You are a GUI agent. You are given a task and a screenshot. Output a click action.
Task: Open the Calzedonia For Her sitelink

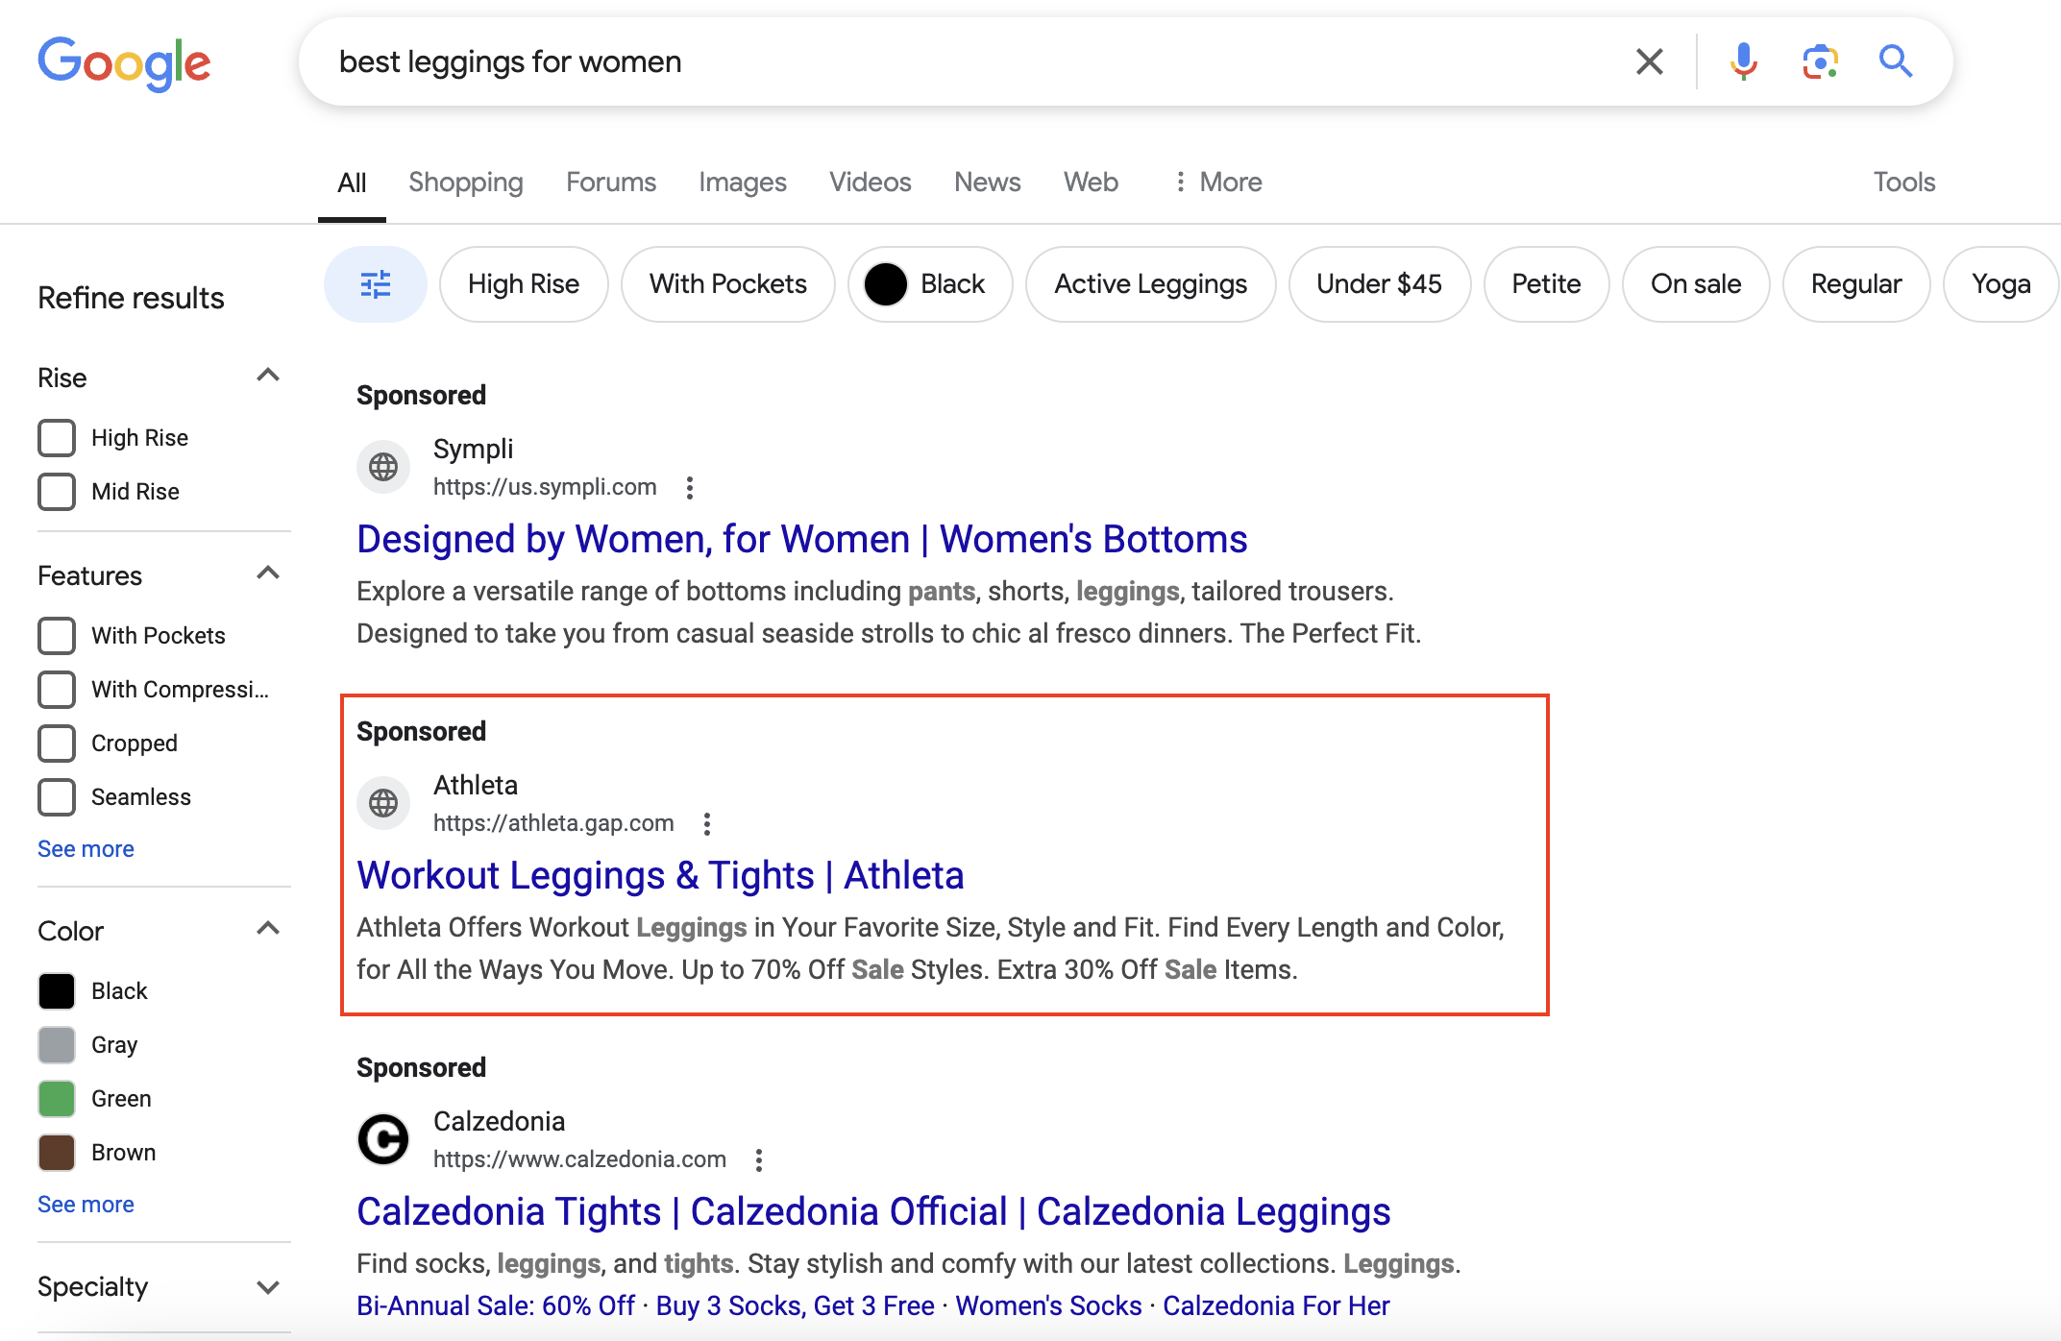pyautogui.click(x=1276, y=1305)
